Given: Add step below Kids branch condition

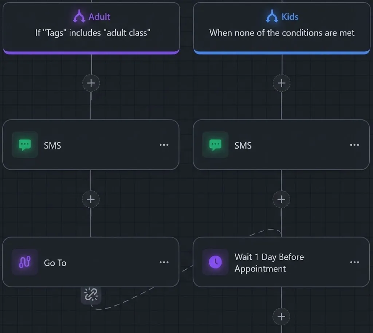Looking at the screenshot, I should [x=281, y=83].
